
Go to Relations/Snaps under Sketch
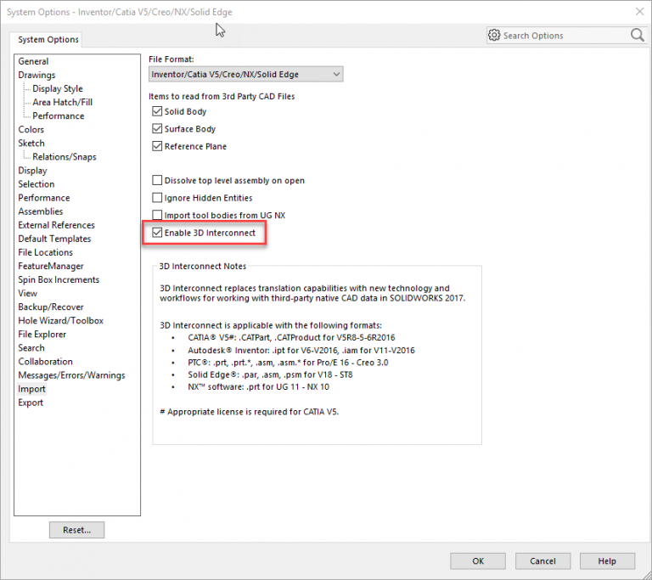pos(65,157)
